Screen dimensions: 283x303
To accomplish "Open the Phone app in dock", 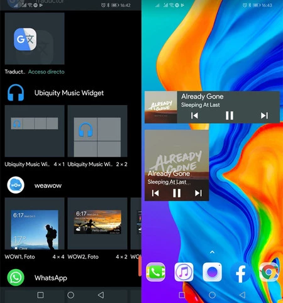I will coord(155,272).
